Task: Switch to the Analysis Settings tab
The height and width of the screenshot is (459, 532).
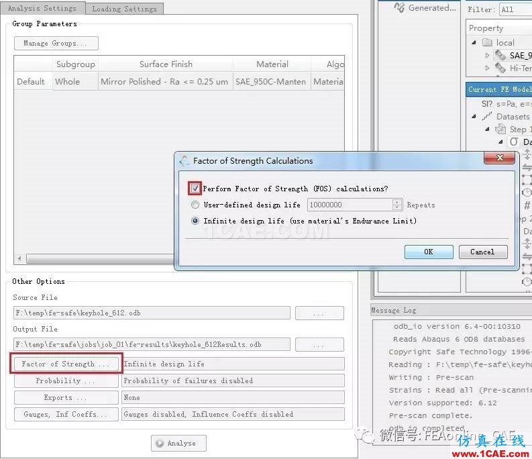Action: point(42,8)
